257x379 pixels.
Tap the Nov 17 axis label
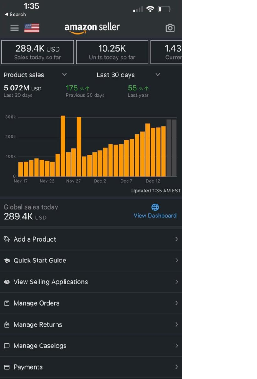[21, 181]
